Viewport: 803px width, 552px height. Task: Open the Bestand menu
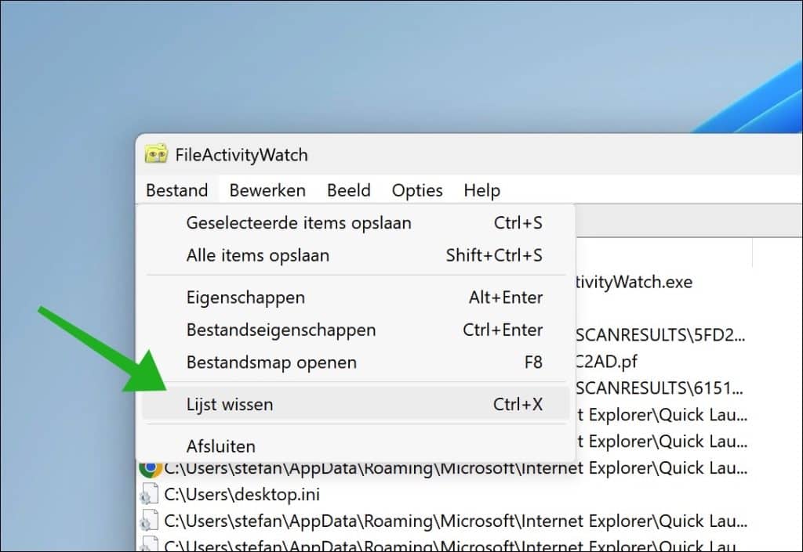[176, 190]
